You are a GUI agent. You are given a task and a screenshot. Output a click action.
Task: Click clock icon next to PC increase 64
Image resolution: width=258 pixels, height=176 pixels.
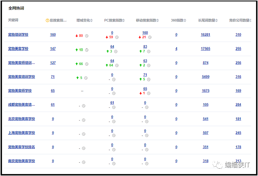117,65
